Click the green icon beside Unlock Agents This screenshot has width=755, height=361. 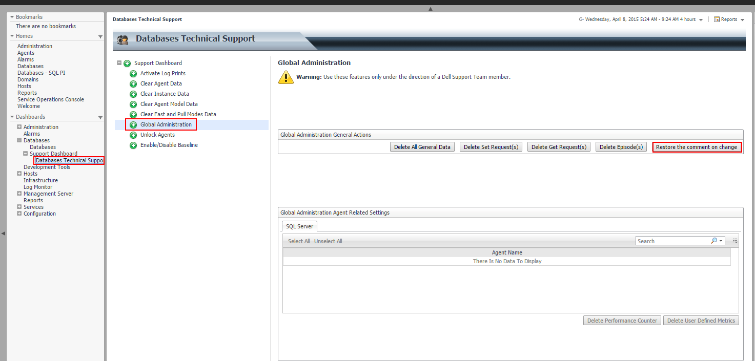tap(133, 135)
